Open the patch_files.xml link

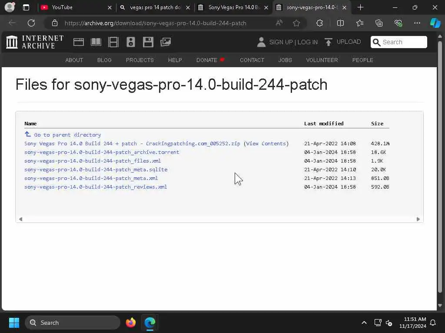pos(93,161)
